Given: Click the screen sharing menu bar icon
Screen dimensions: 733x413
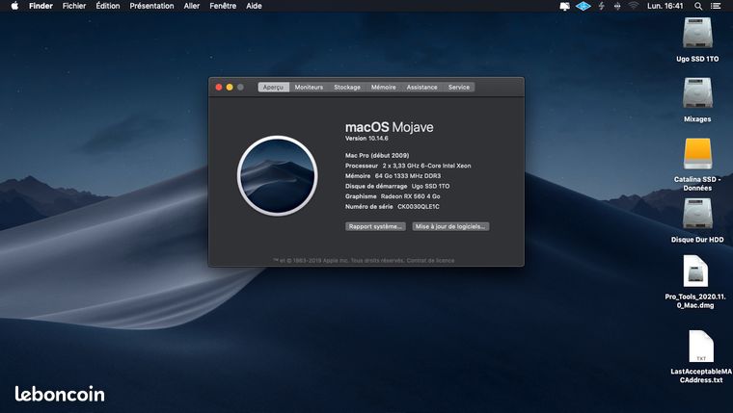Looking at the screenshot, I should (x=565, y=6).
